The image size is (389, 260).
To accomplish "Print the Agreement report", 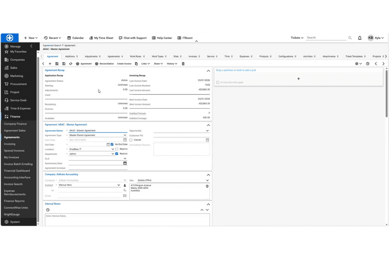I will click(x=84, y=64).
